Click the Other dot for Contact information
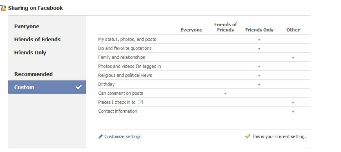The width and height of the screenshot is (341, 152). coord(293,112)
